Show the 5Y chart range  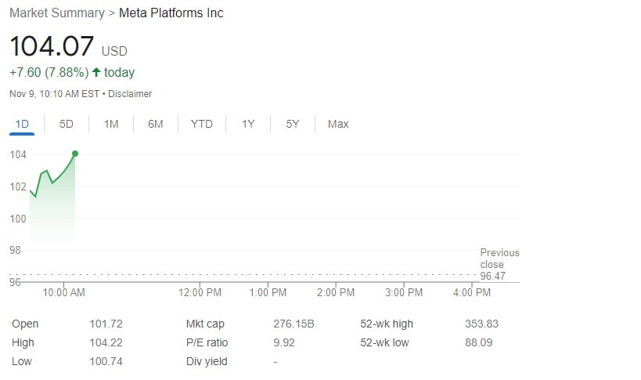(293, 124)
